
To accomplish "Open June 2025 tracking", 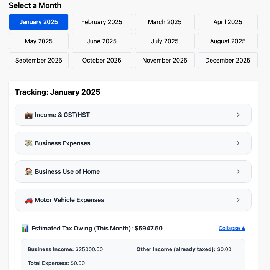I will click(x=102, y=41).
